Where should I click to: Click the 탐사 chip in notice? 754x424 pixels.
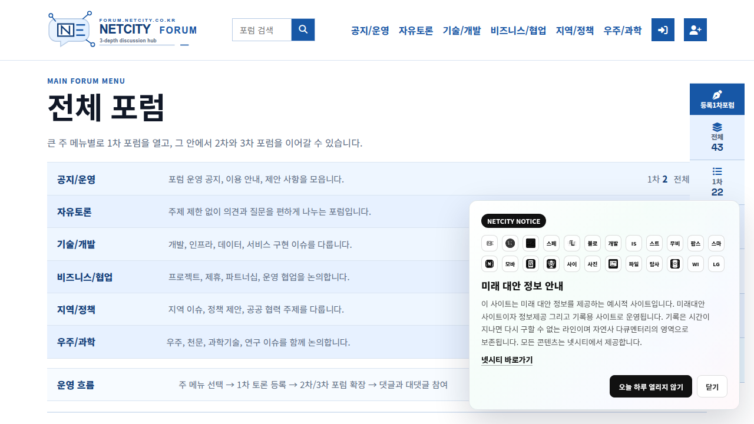(x=654, y=264)
